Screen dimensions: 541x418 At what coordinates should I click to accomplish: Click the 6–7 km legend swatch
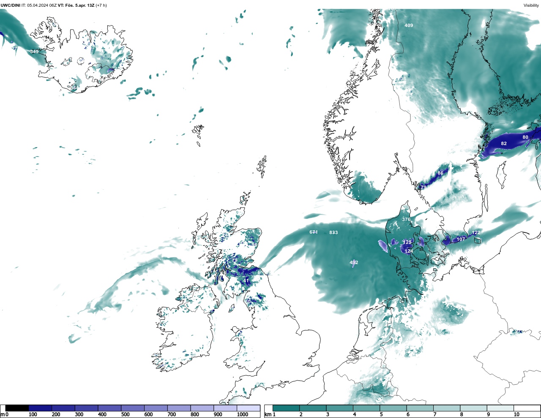pos(420,408)
